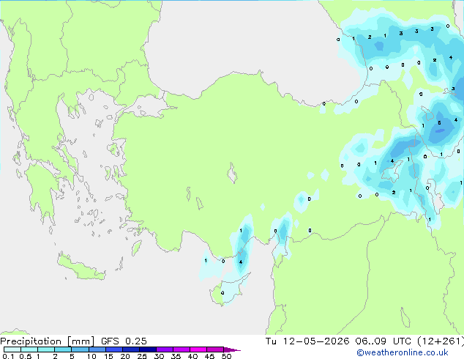The height and width of the screenshot is (359, 464).
Task: Click the 'GFS 0.25' model label
Action: (x=124, y=341)
